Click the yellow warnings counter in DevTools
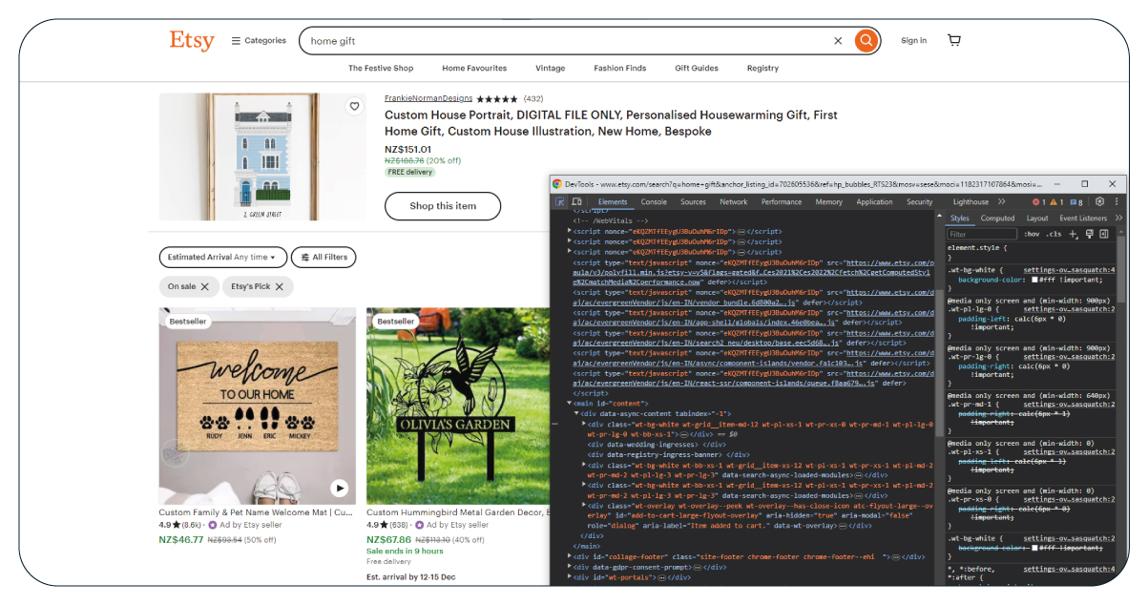 1056,202
